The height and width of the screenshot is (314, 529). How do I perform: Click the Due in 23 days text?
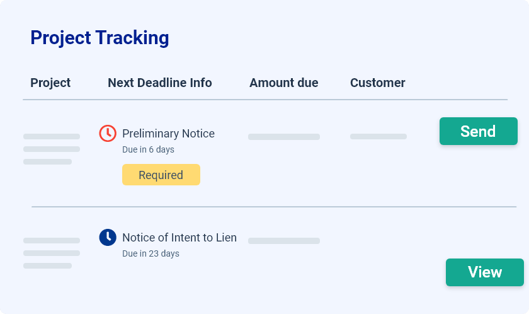[x=151, y=253]
